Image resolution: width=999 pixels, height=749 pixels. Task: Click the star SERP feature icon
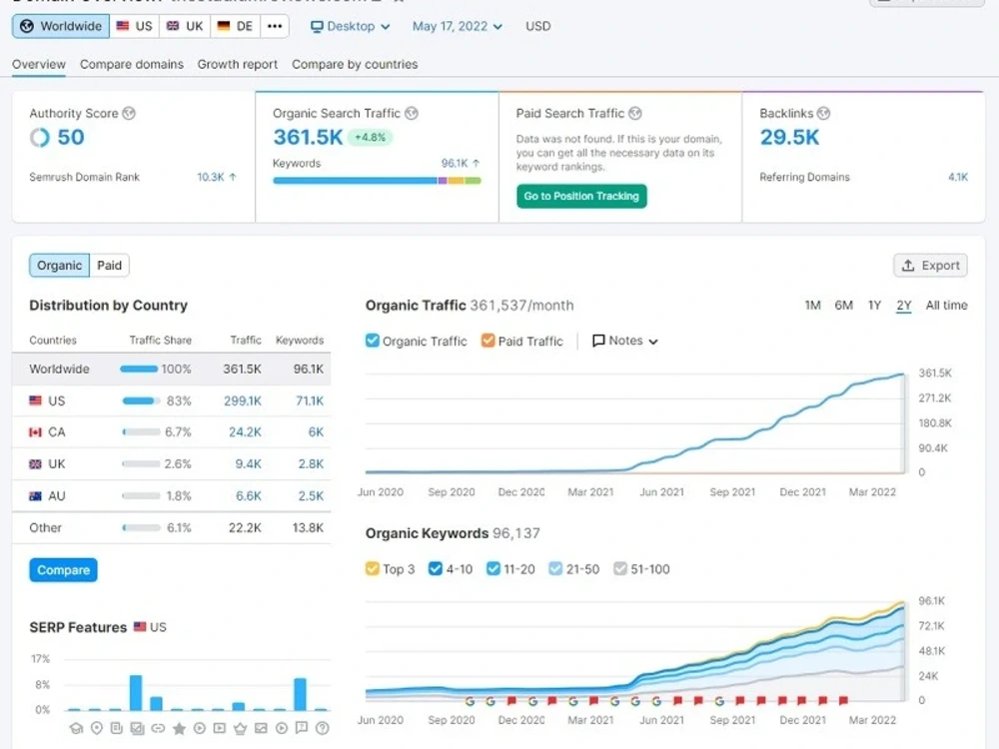(179, 728)
